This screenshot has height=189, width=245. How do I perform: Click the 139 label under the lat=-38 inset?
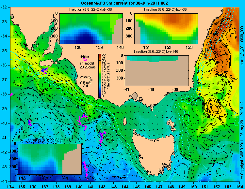coord(99,47)
